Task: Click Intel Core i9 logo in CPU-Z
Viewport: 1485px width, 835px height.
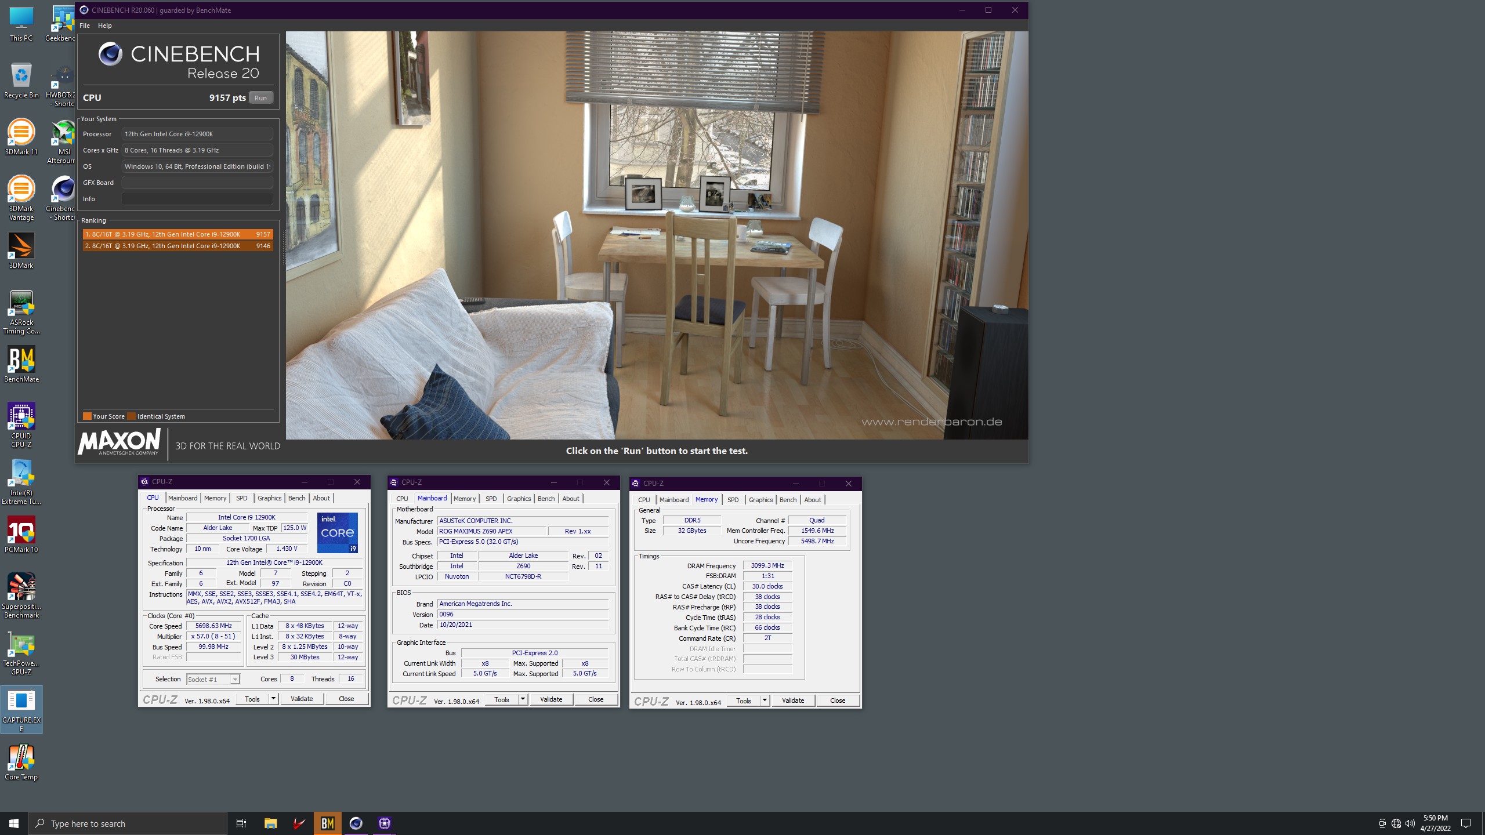Action: [338, 533]
